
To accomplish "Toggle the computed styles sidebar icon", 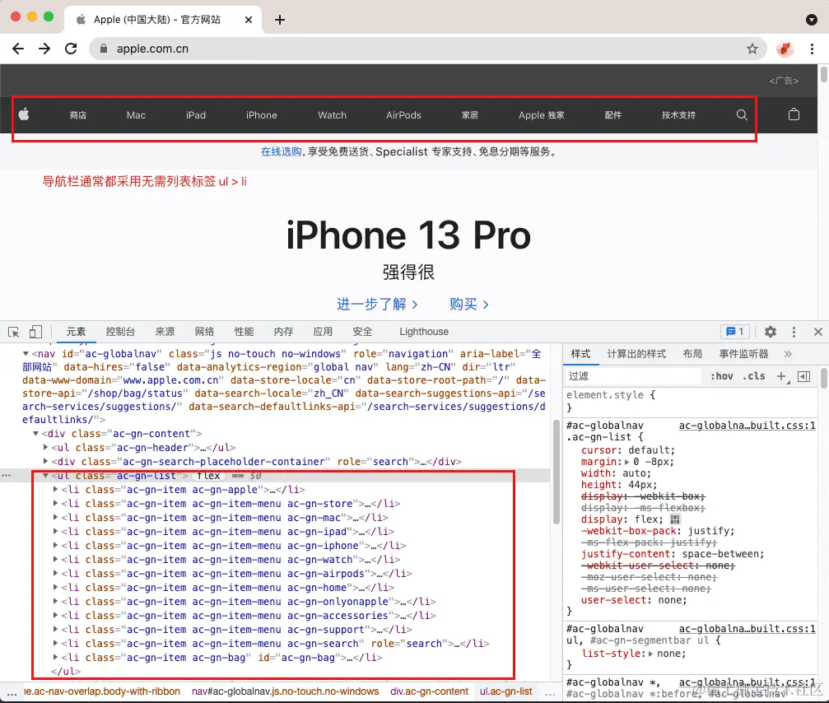I will click(803, 376).
